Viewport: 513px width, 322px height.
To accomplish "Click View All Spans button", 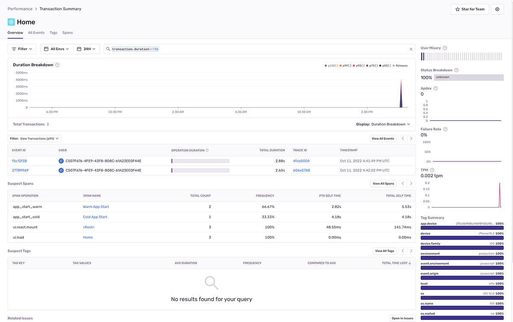I will (x=383, y=184).
